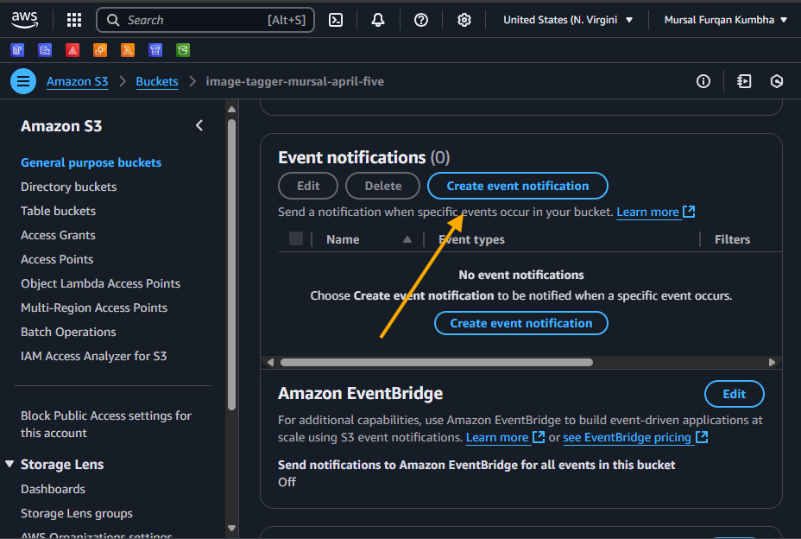The image size is (801, 539).
Task: Open the orange EC2 favorite shortcut
Action: pyautogui.click(x=100, y=50)
